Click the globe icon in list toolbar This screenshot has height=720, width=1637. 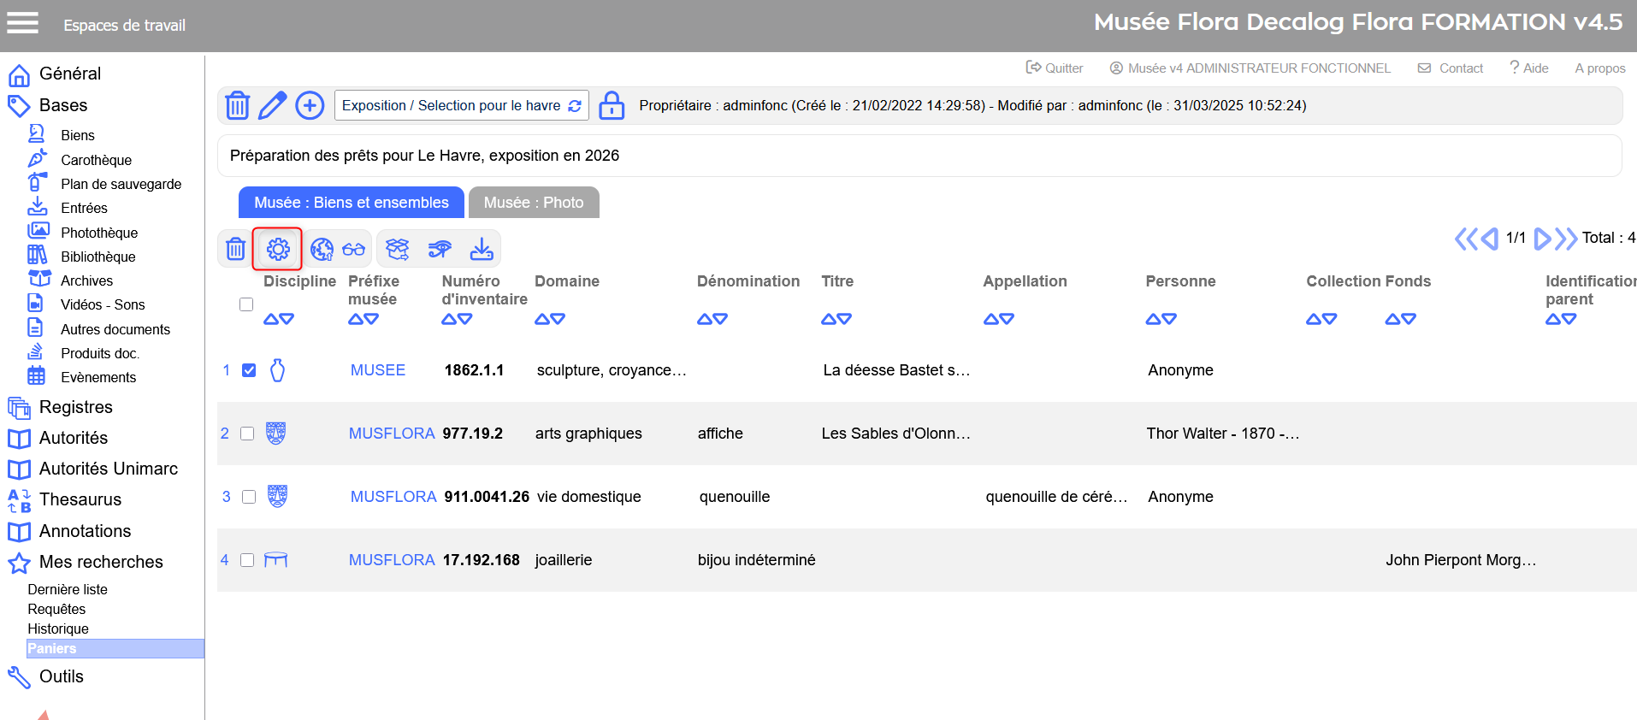(x=322, y=249)
